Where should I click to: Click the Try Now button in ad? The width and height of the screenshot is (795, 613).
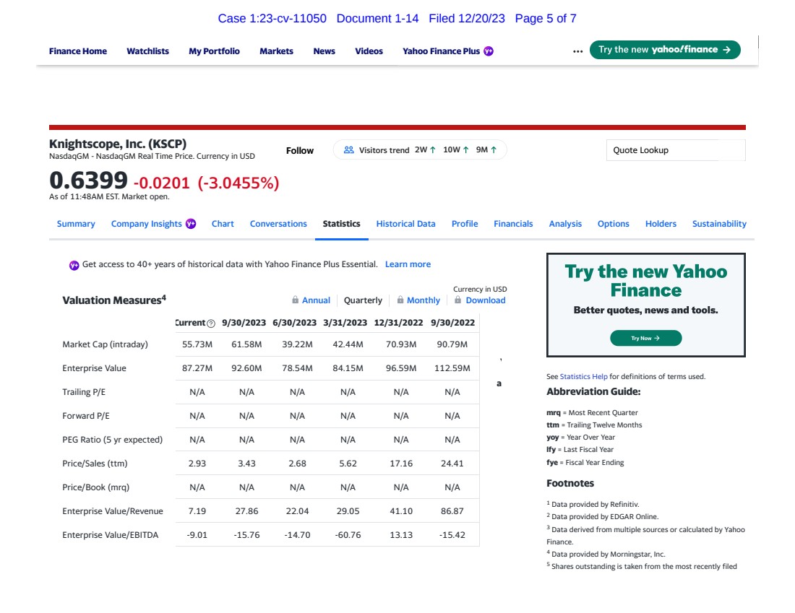click(645, 338)
